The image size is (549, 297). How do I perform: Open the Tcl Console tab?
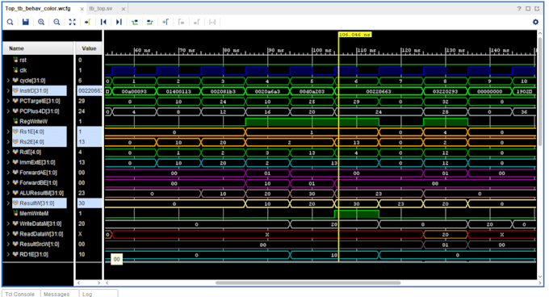click(x=21, y=294)
